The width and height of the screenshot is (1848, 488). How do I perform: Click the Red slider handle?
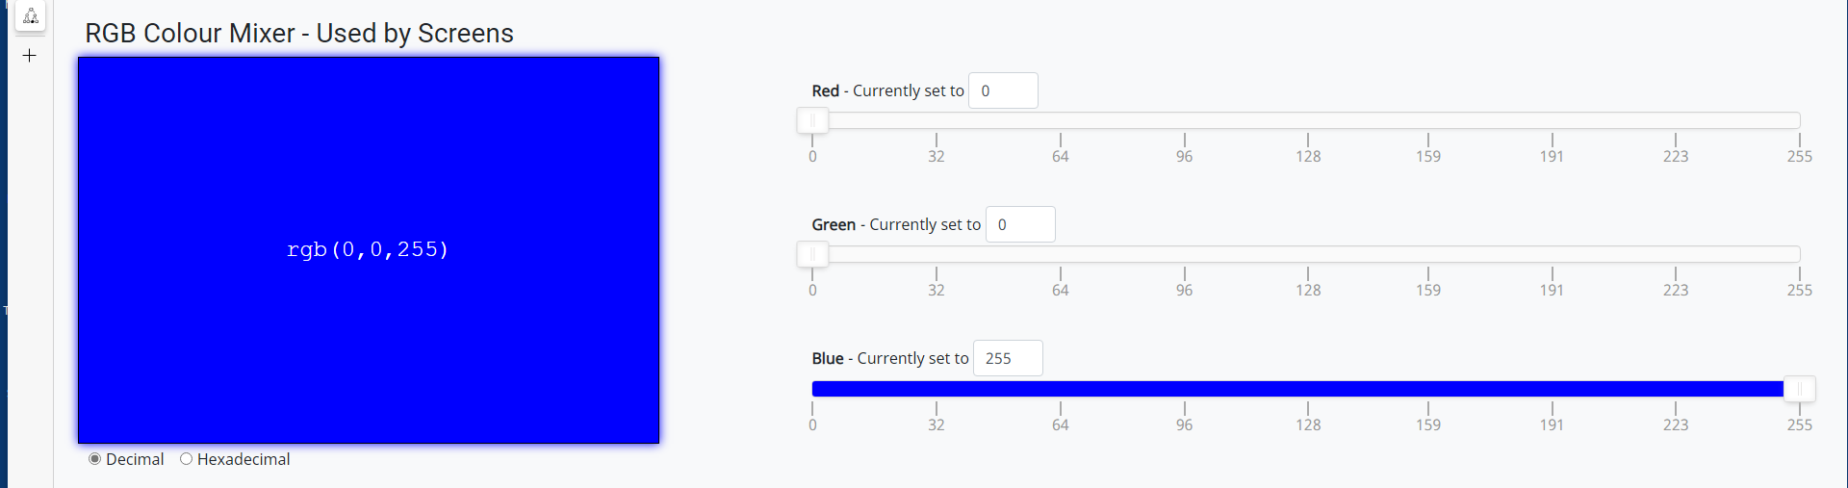[x=812, y=120]
